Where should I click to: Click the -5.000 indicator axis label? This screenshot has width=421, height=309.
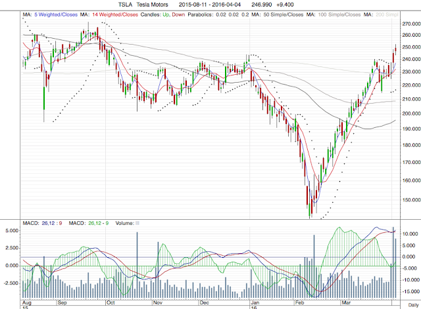(x=410, y=268)
